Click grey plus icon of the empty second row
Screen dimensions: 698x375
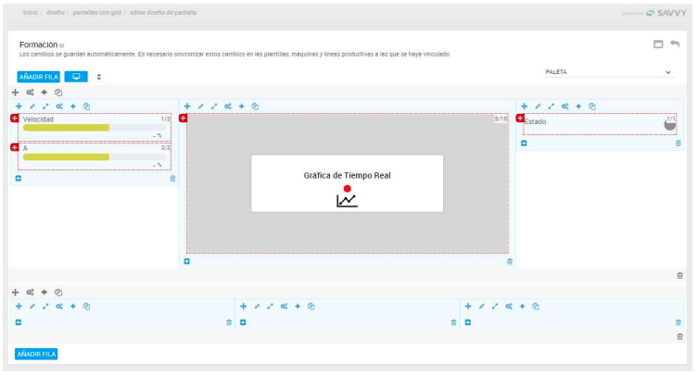pos(44,293)
